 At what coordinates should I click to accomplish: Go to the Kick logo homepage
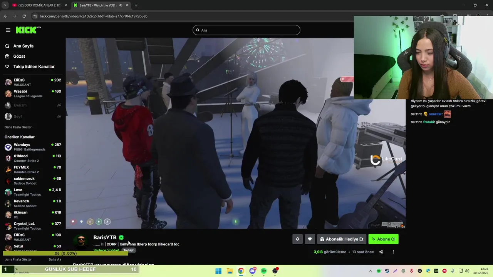pyautogui.click(x=28, y=30)
